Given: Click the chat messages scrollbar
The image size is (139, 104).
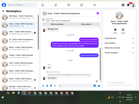Looking at the screenshot, I should pyautogui.click(x=100, y=64).
